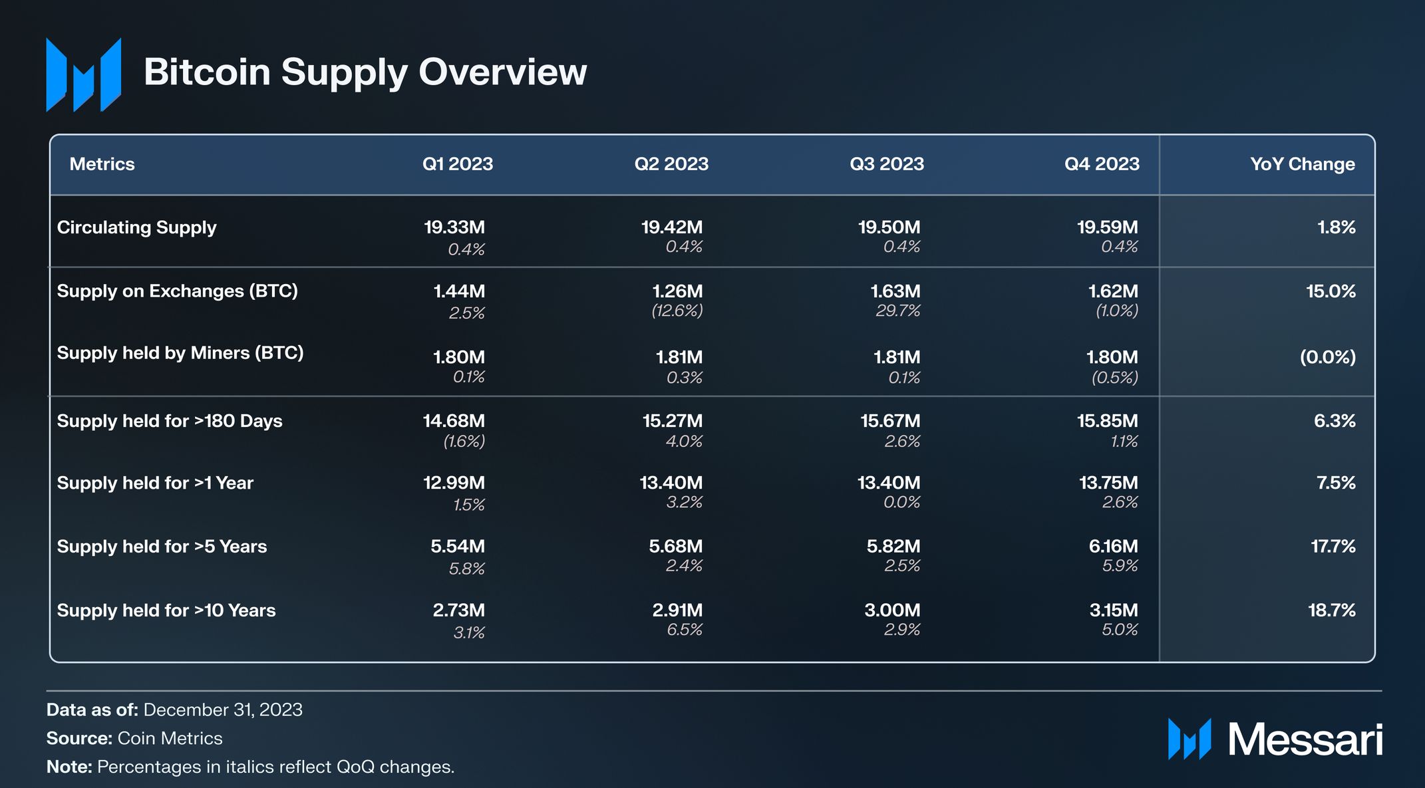Click the 29.7% QoQ change value

pos(898,311)
